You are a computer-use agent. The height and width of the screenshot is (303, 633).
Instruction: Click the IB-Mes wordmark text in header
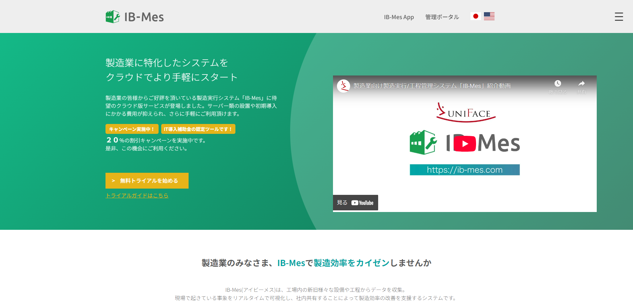pos(144,17)
